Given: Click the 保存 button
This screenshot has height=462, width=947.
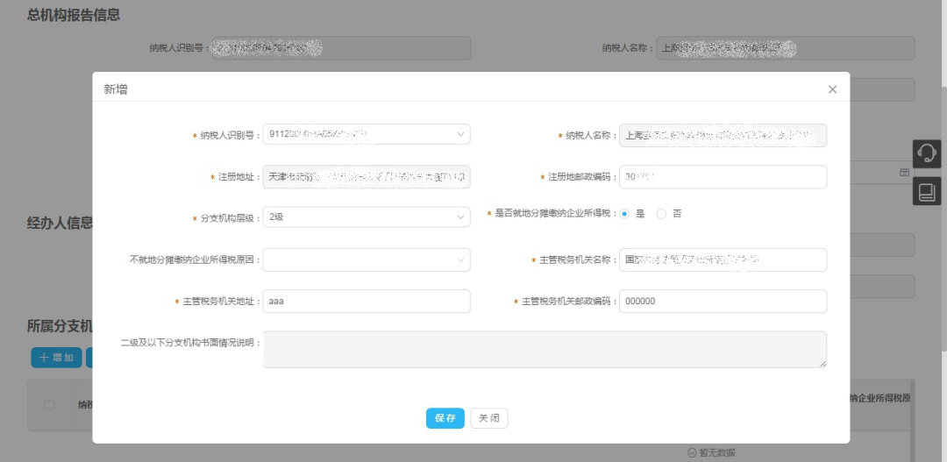Looking at the screenshot, I should coord(445,418).
